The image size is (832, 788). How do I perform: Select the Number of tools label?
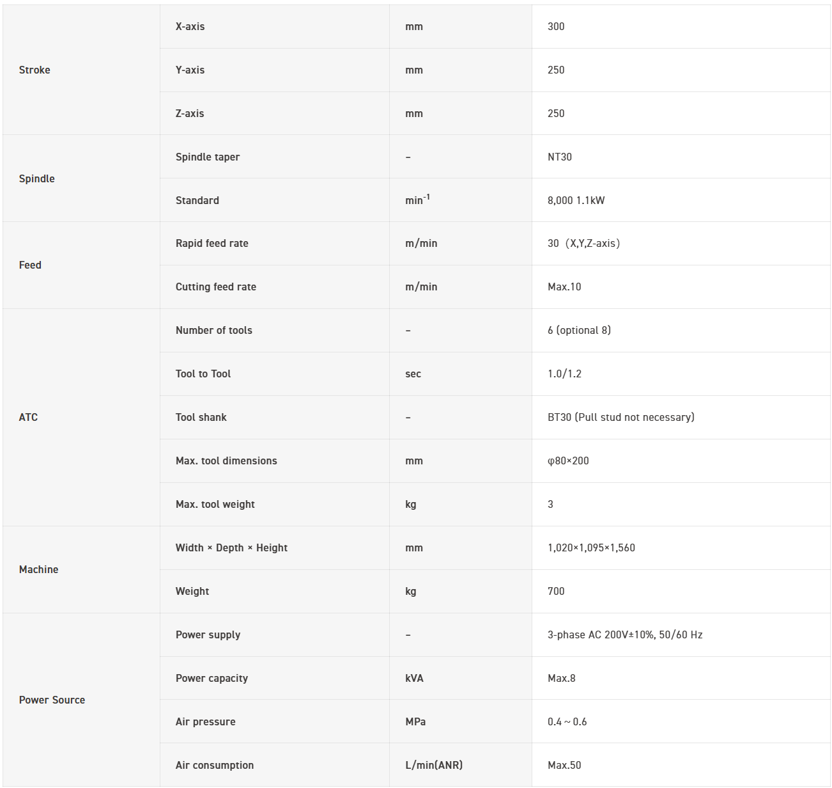tap(214, 330)
